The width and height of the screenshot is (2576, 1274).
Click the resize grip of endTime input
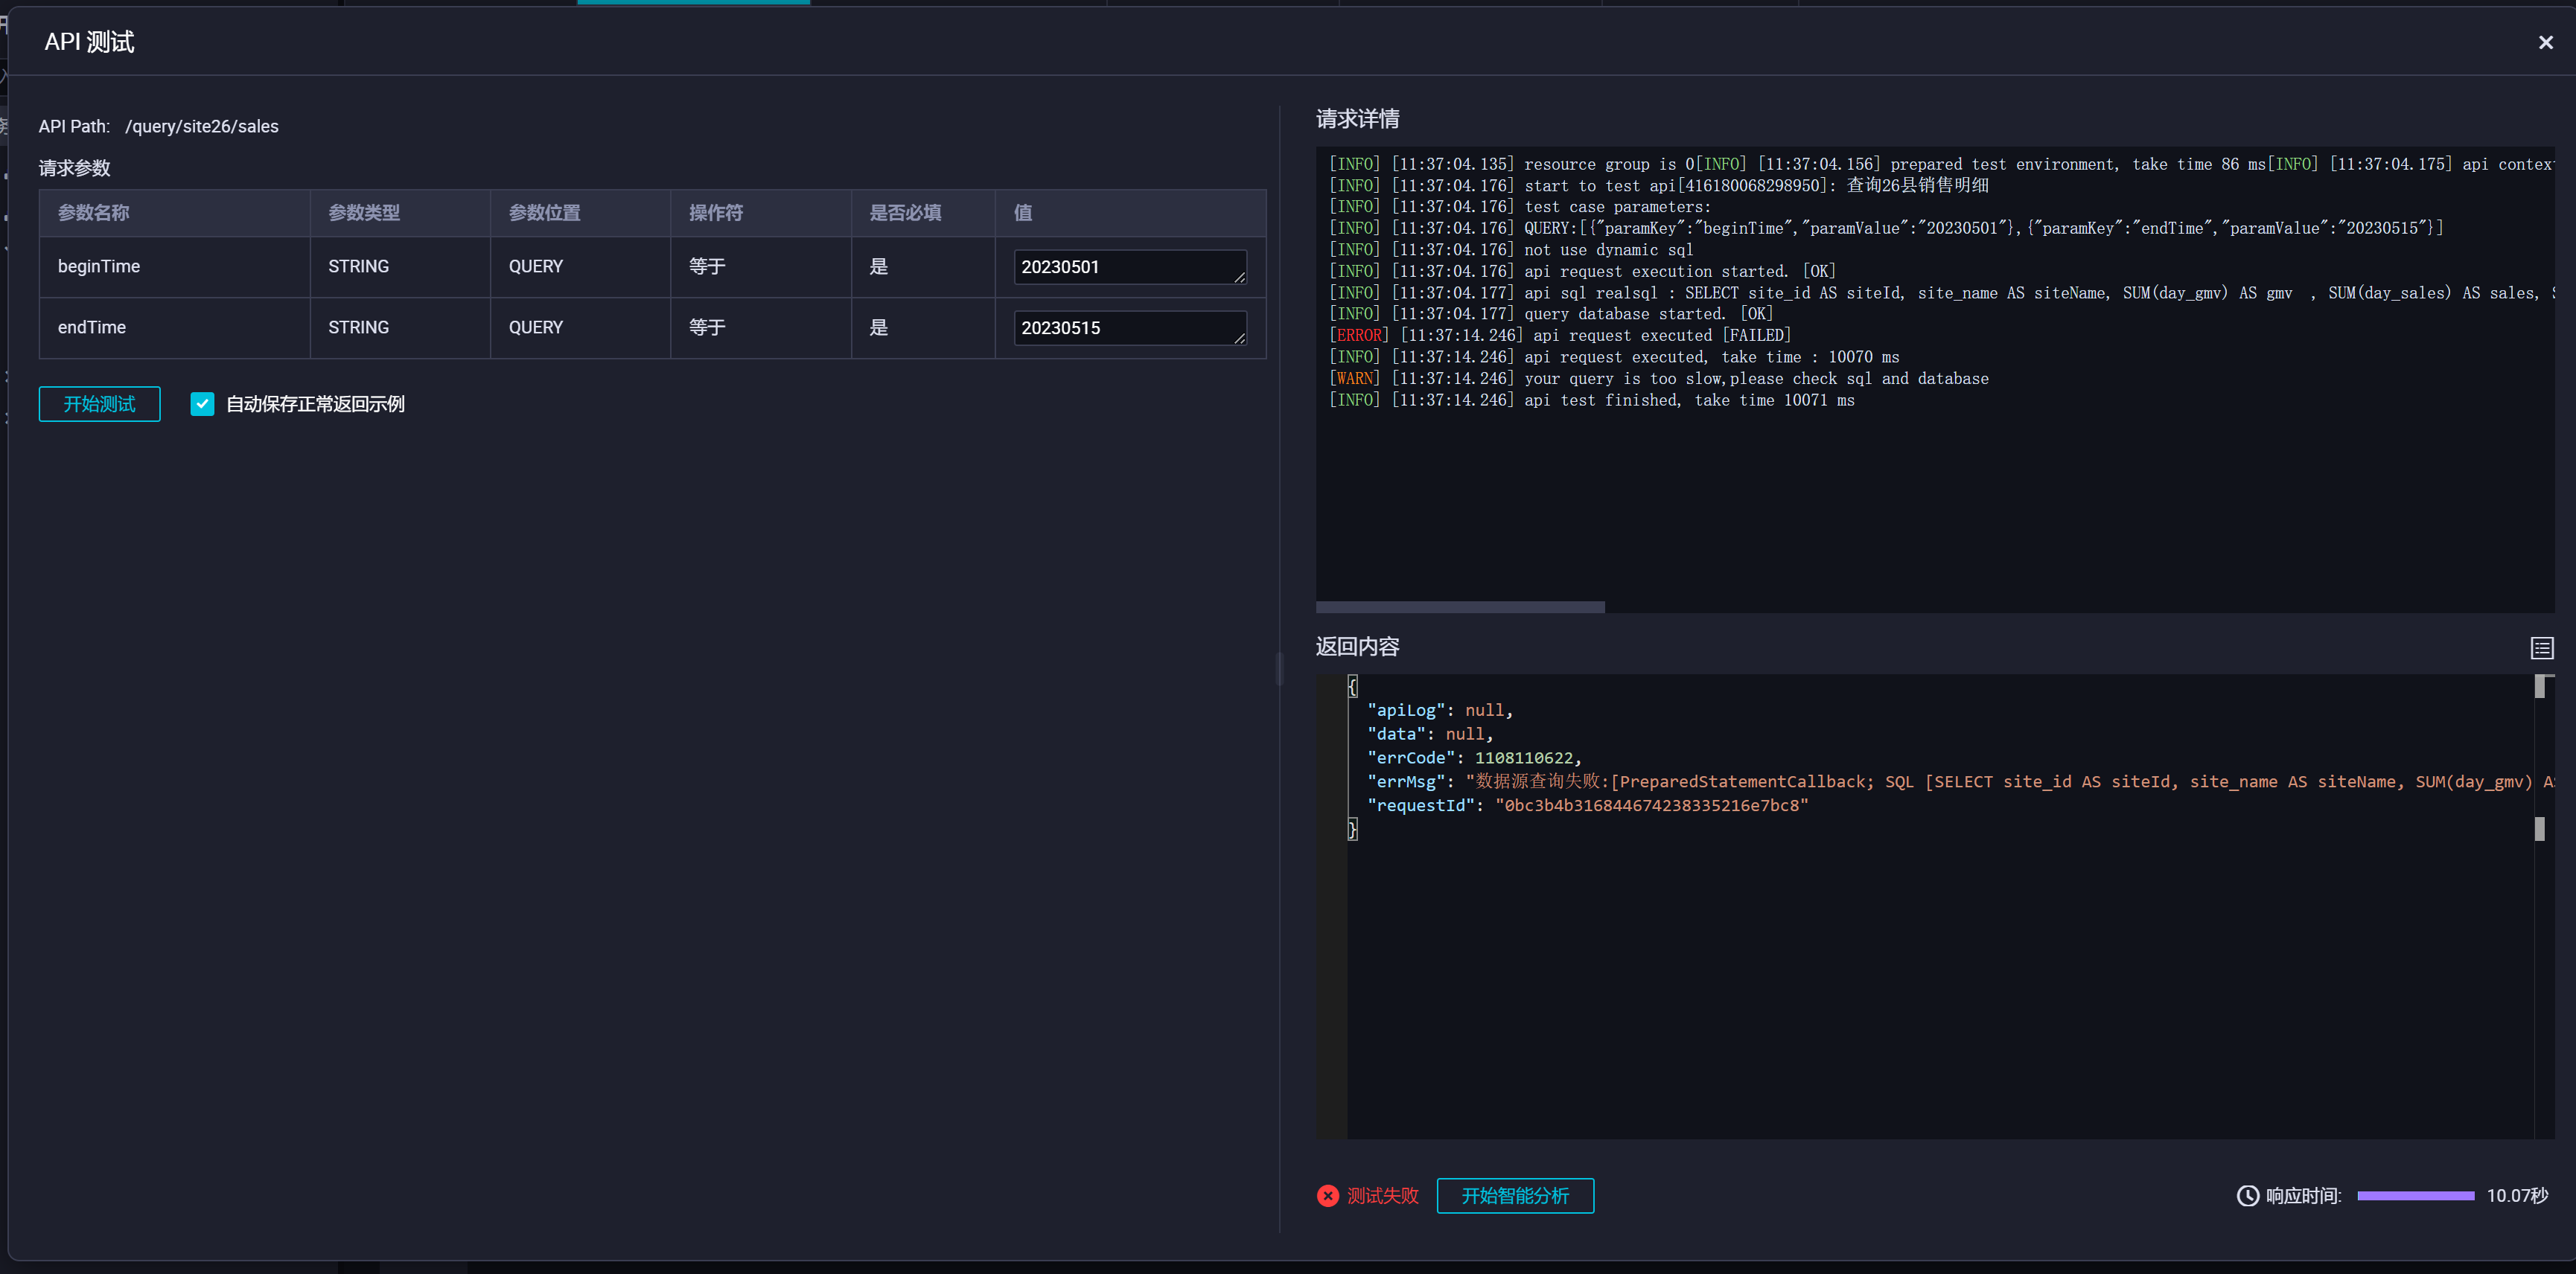pos(1239,338)
